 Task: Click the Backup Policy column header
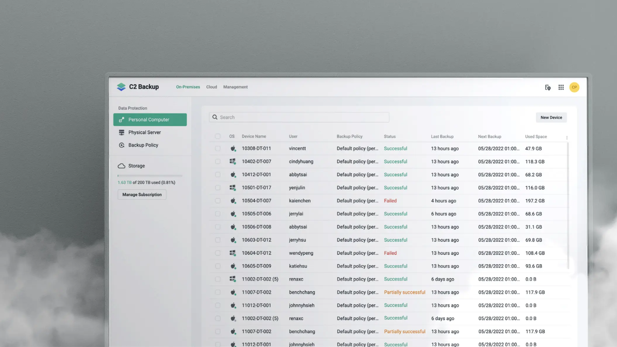(x=350, y=137)
